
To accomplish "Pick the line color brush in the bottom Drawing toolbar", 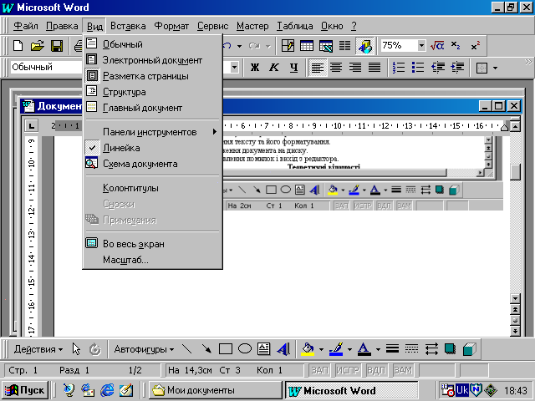I will [x=337, y=349].
